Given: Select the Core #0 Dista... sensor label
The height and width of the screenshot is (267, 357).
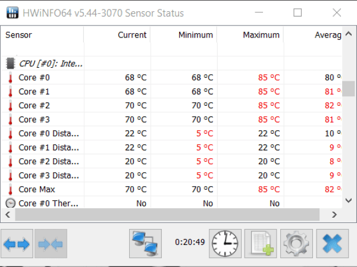Looking at the screenshot, I should (x=49, y=133).
